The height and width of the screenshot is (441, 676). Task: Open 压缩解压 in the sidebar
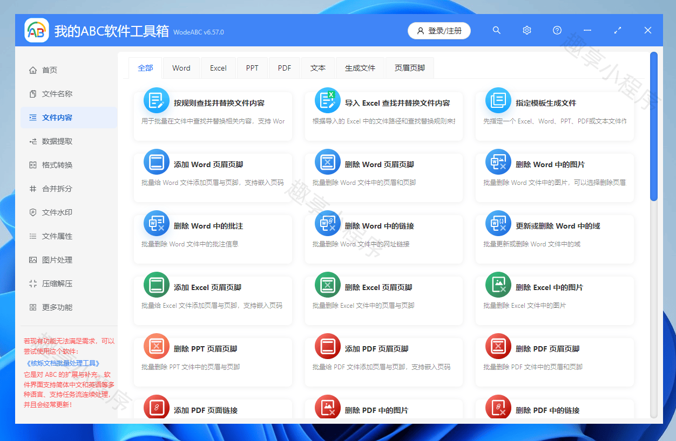pyautogui.click(x=69, y=284)
